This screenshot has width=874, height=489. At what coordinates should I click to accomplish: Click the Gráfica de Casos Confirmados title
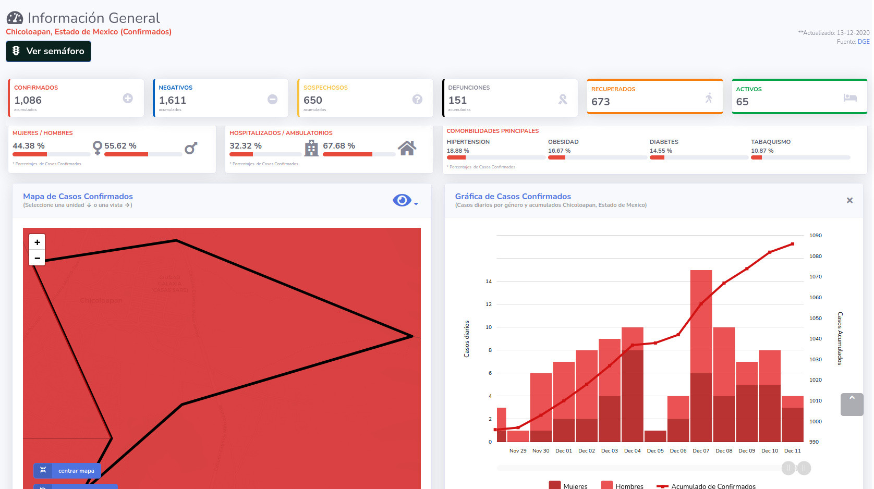point(513,197)
